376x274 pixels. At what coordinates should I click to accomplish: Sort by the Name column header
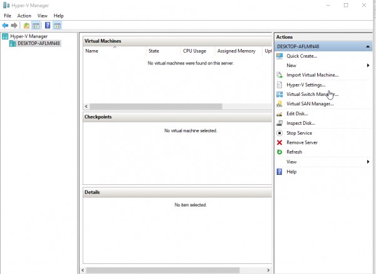coord(115,51)
